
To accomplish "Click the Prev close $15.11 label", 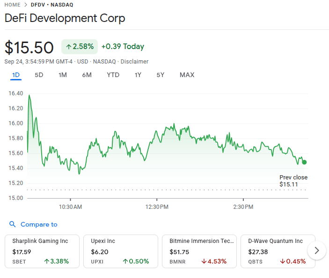I will tap(293, 181).
